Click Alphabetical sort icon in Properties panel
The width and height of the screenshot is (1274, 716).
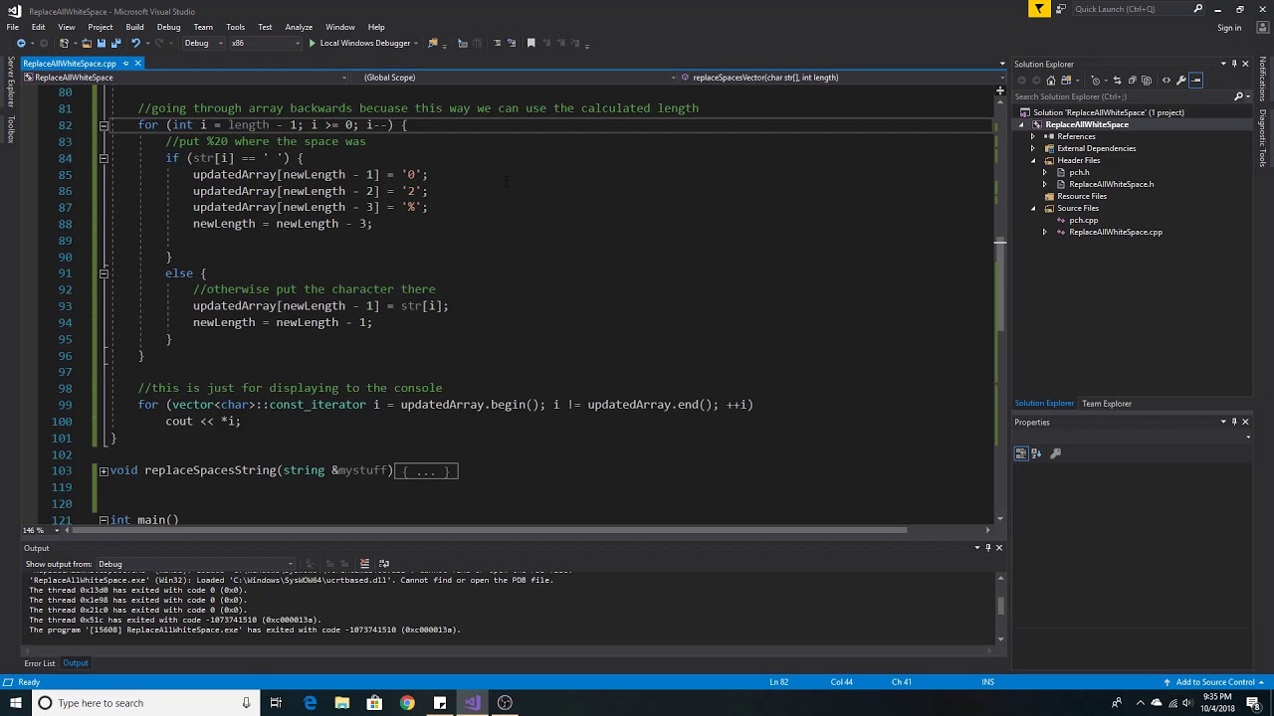coord(1036,453)
